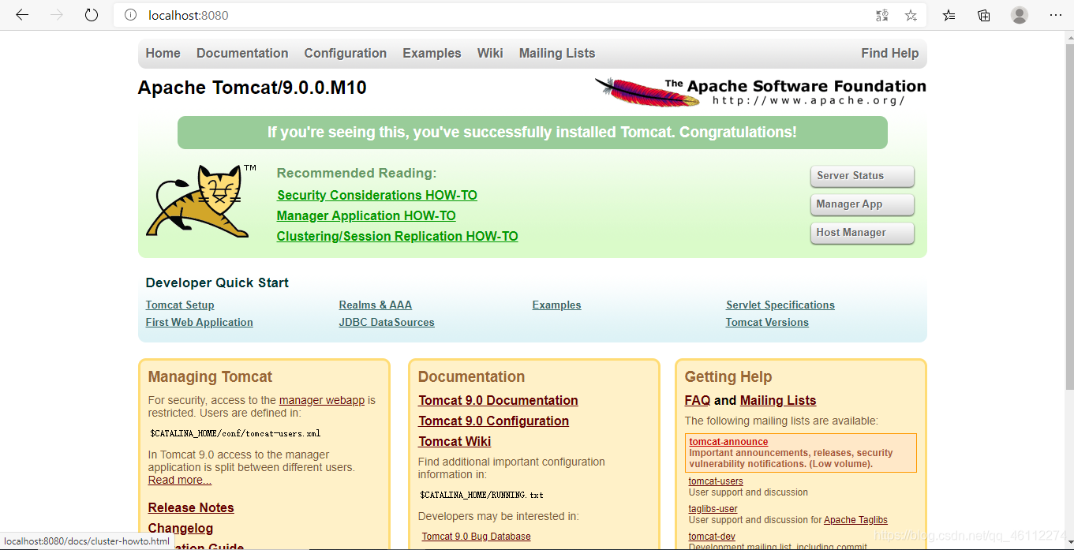
Task: Click the Apache Software Foundation feather logo
Action: [x=760, y=92]
